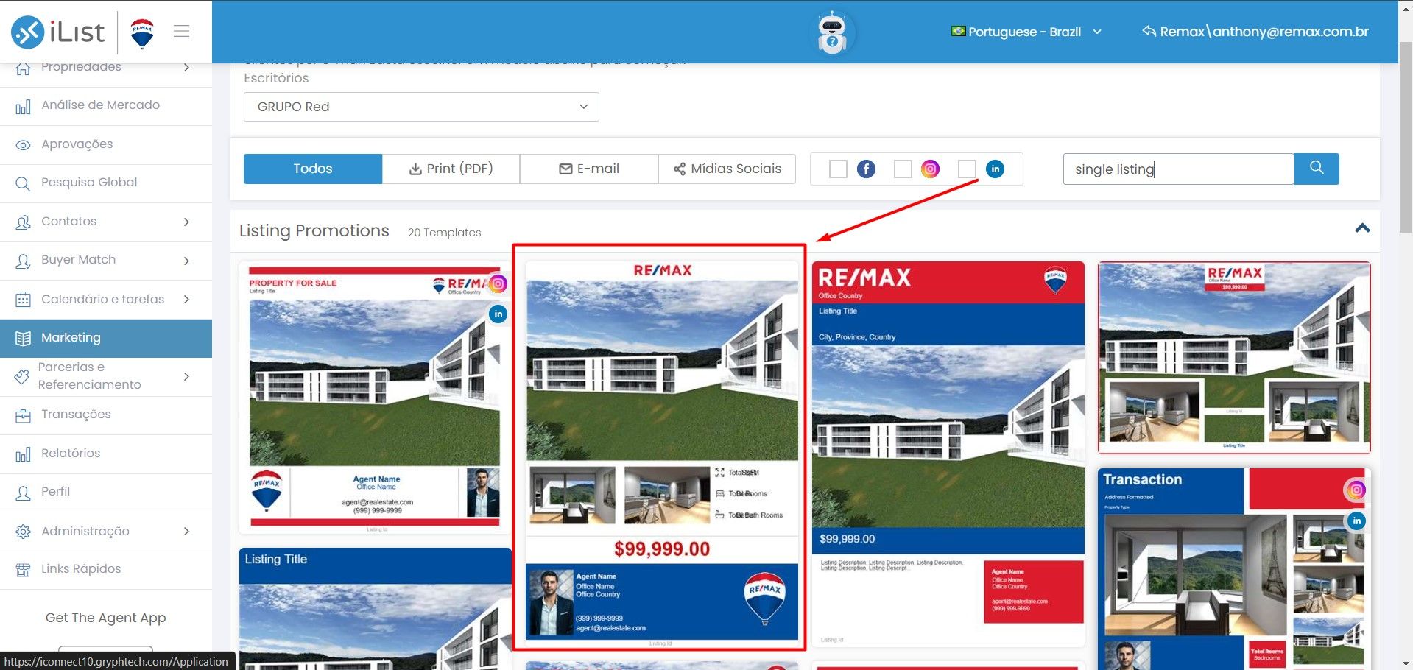Click the LinkedIn filter icon
Image resolution: width=1413 pixels, height=670 pixels.
995,169
